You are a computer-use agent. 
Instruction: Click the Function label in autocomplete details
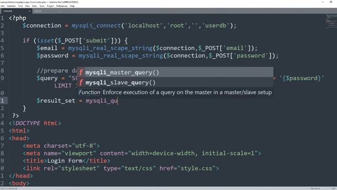[90, 92]
